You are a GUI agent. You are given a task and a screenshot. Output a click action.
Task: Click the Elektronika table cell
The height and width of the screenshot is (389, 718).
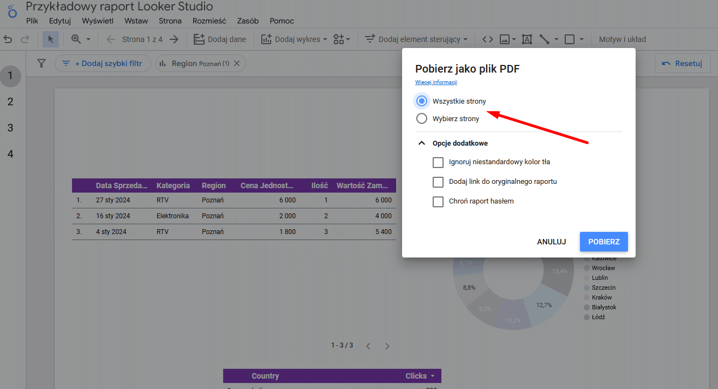[172, 216]
